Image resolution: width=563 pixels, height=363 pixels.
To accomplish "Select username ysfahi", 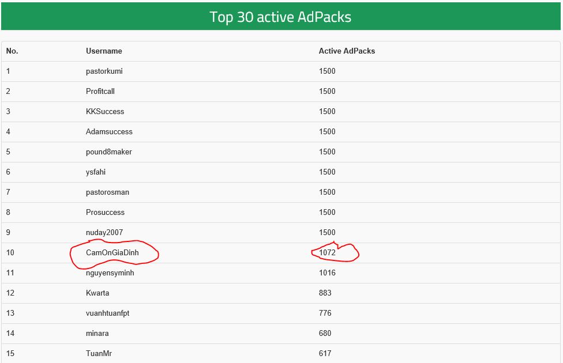I will pyautogui.click(x=96, y=172).
